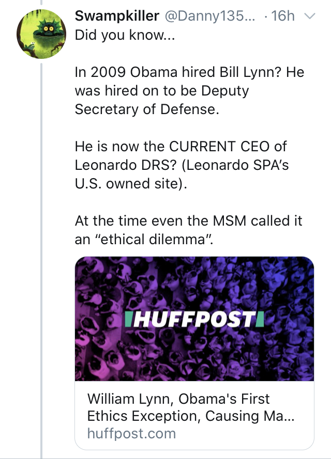The image size is (331, 459).
Task: Tap the 16h timestamp
Action: (x=283, y=16)
